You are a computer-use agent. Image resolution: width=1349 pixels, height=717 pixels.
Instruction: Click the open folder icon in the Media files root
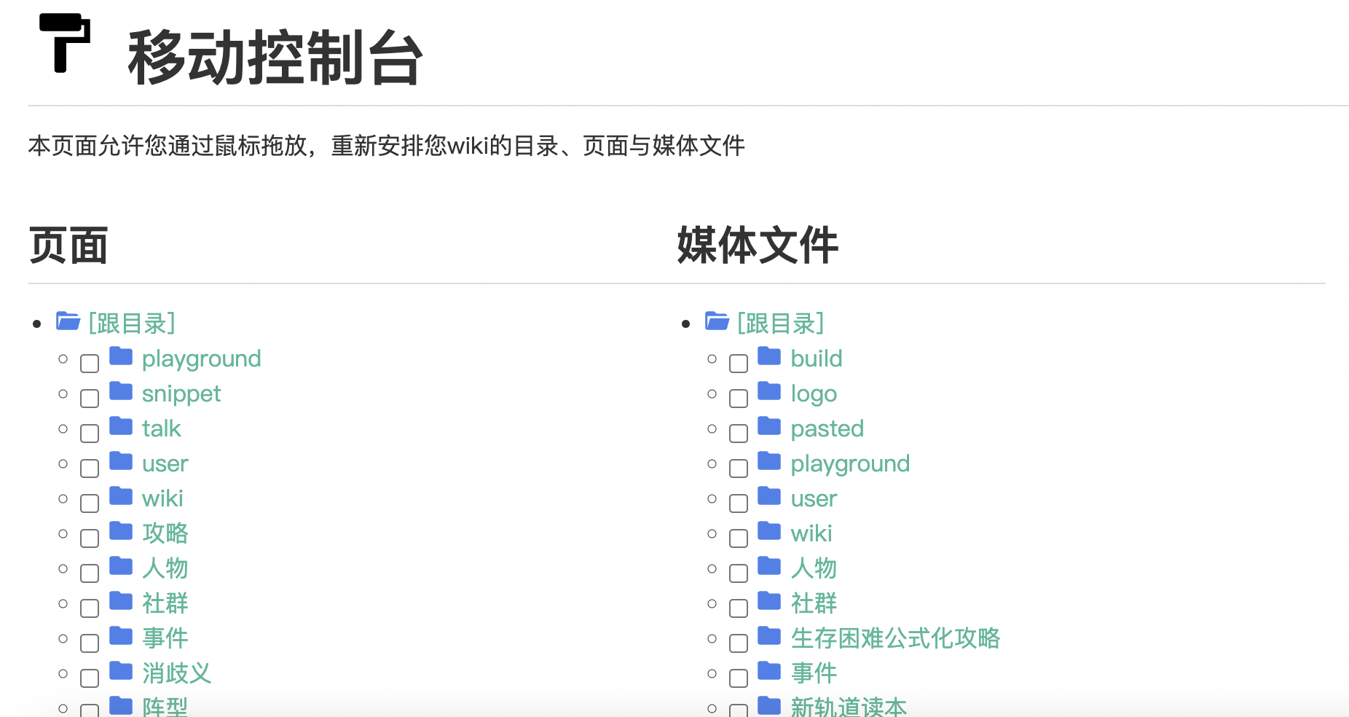coord(717,321)
